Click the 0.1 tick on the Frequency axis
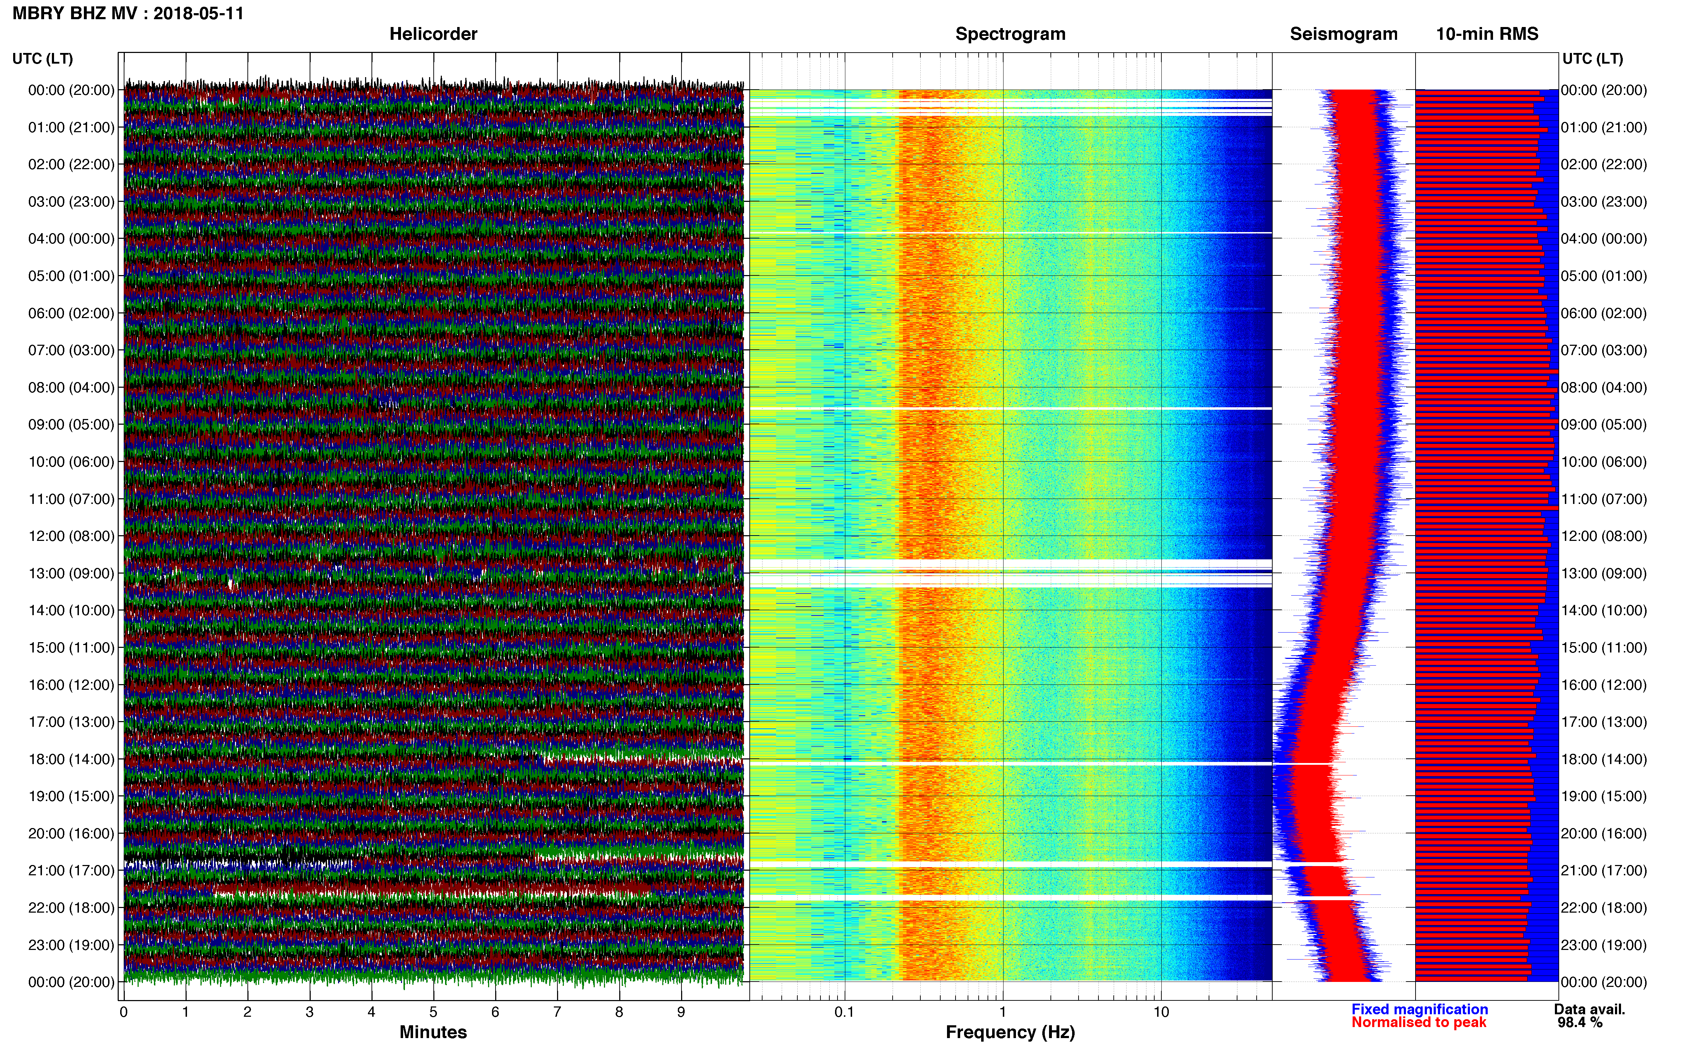 844,1012
